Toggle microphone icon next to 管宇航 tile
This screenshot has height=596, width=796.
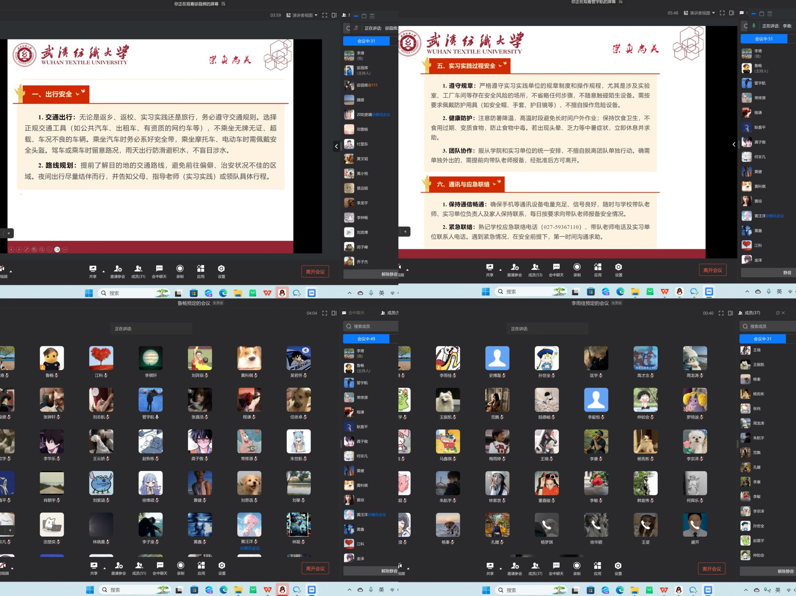coord(157,417)
